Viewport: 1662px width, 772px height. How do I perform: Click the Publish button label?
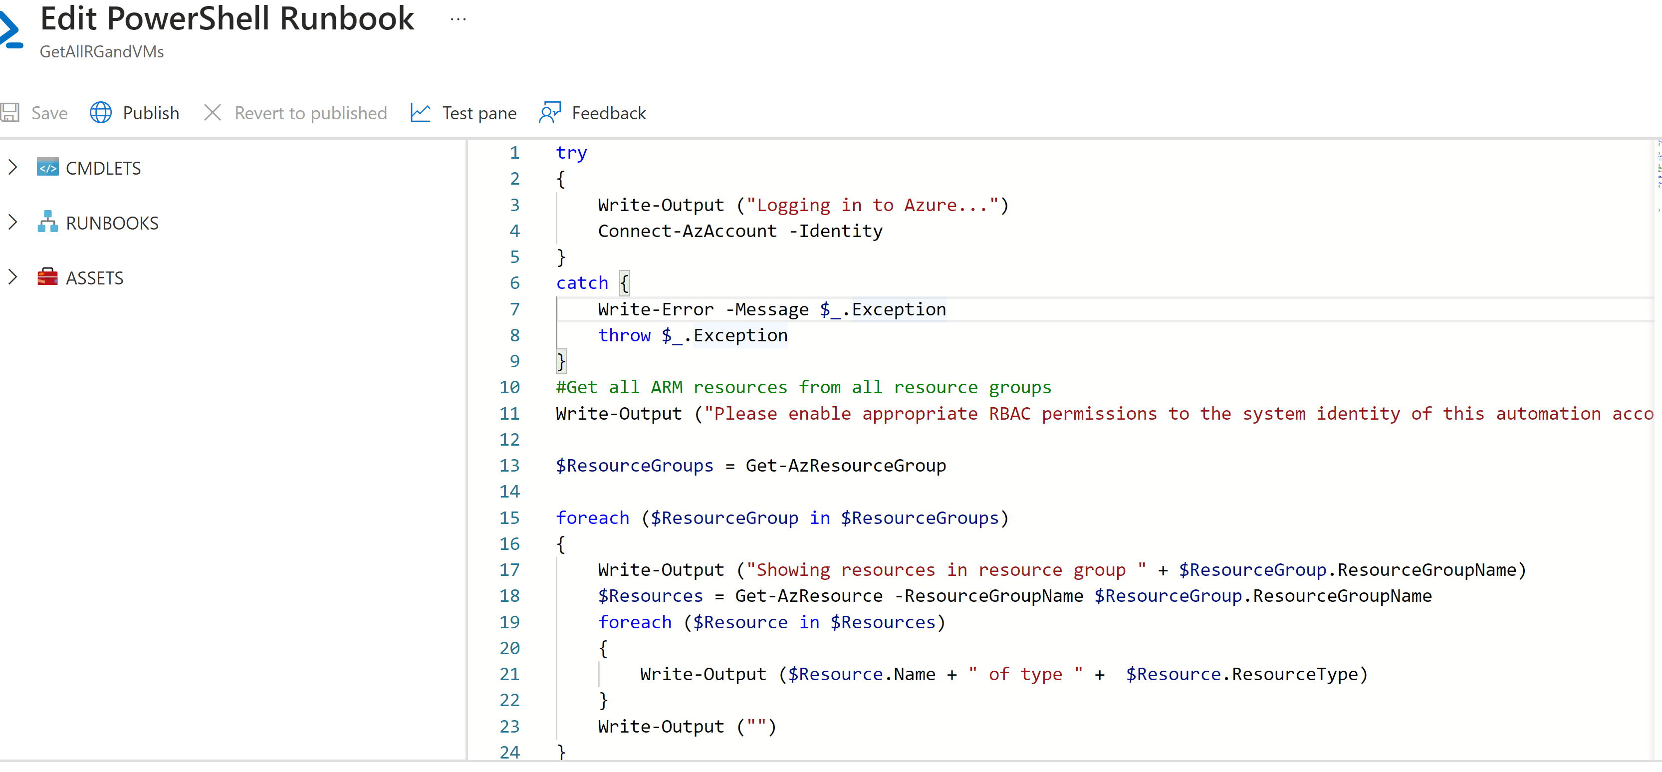pos(151,114)
